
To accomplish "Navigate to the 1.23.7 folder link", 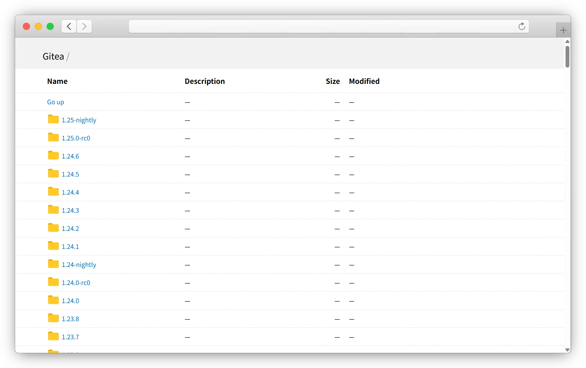I will [70, 337].
